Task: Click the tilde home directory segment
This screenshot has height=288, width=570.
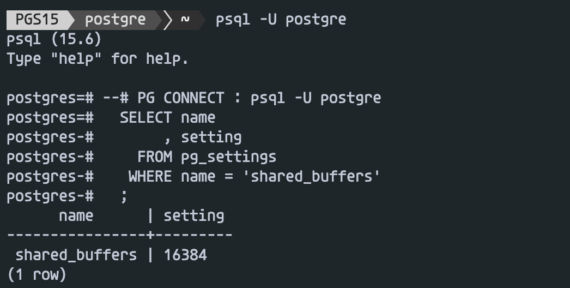Action: 185,20
